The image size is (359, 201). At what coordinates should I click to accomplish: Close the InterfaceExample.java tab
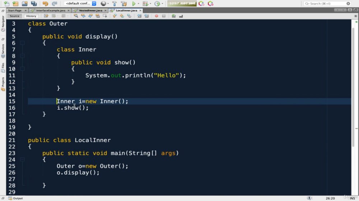[69, 10]
